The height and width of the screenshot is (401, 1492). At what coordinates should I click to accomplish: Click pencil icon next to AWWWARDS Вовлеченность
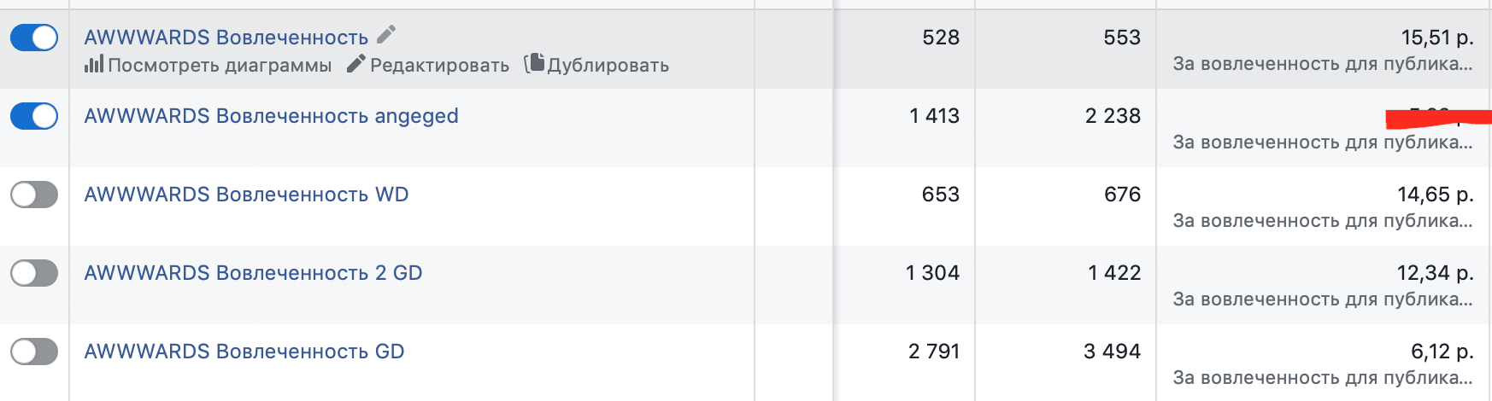click(x=386, y=34)
